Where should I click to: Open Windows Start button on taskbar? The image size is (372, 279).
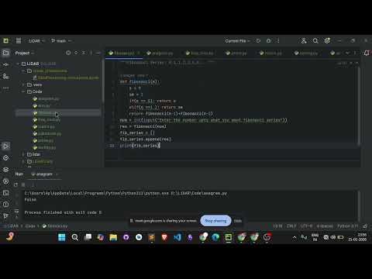62,237
